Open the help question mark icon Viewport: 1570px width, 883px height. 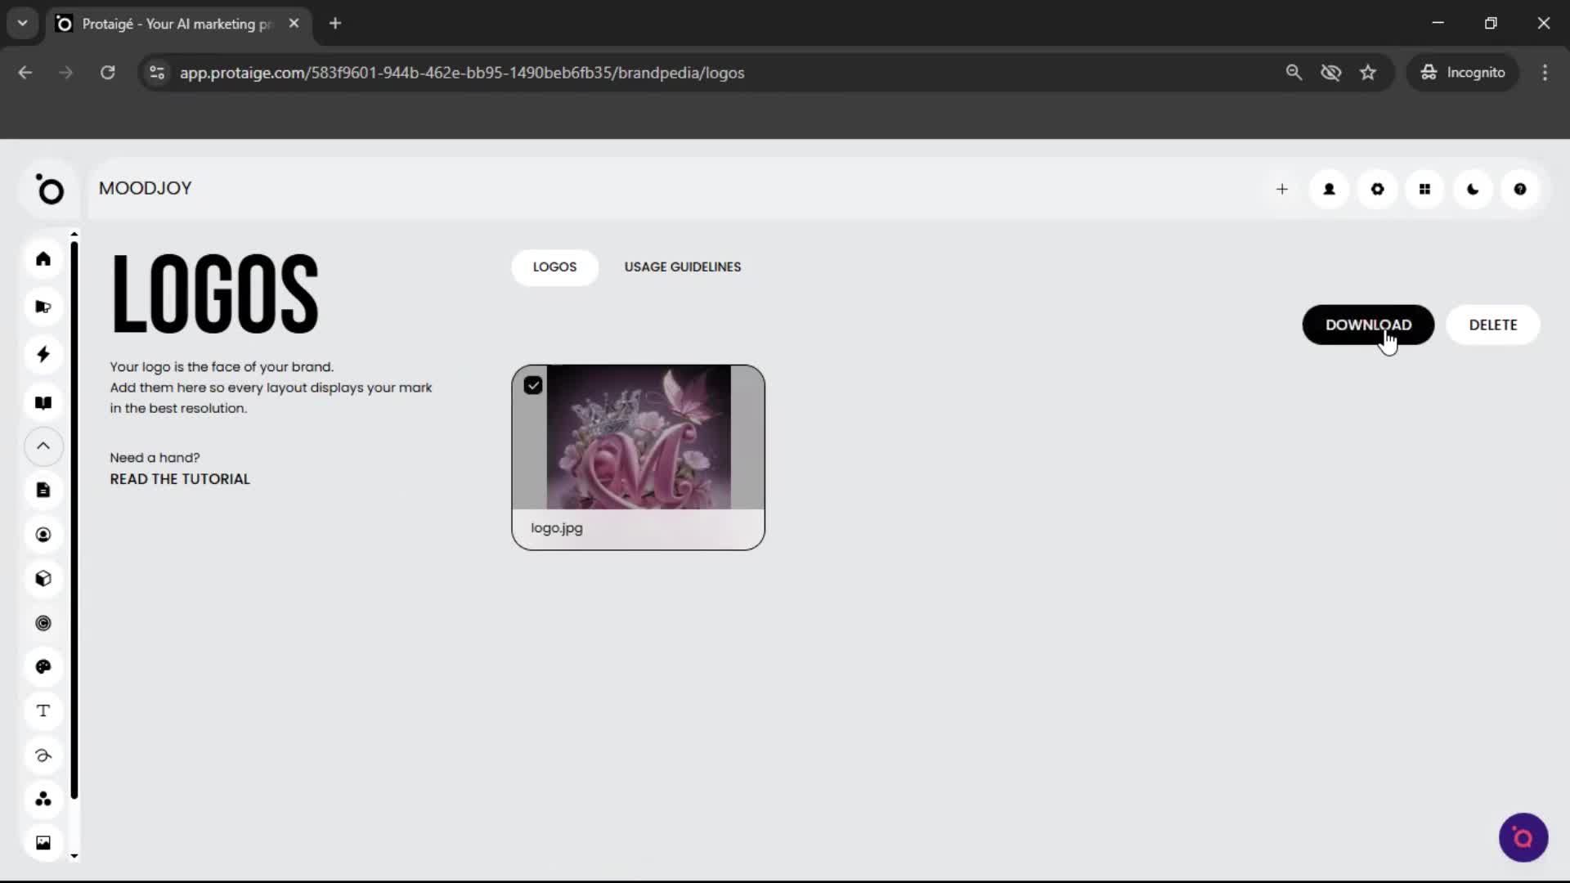(1520, 189)
